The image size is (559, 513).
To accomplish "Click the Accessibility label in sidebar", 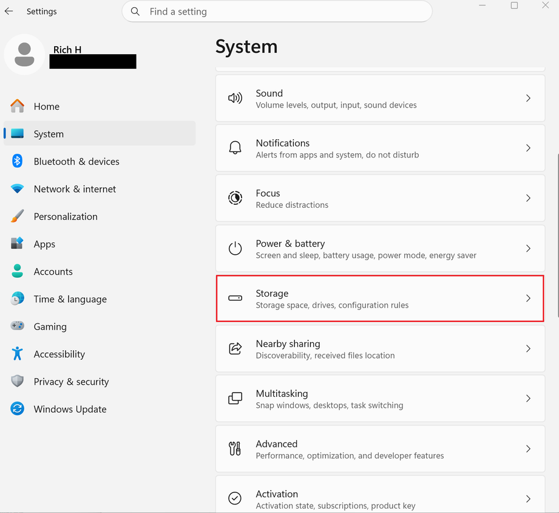I will pos(59,354).
